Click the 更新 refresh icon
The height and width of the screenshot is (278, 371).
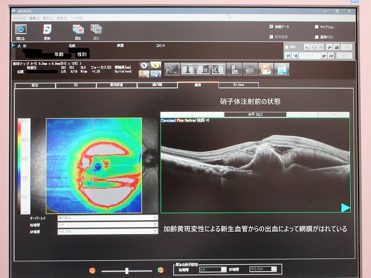(49, 30)
